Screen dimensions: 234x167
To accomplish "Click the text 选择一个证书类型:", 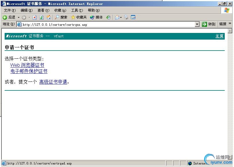I will 24,59.
